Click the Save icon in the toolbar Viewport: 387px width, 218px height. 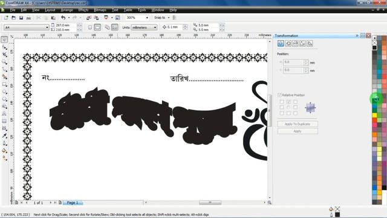click(21, 18)
